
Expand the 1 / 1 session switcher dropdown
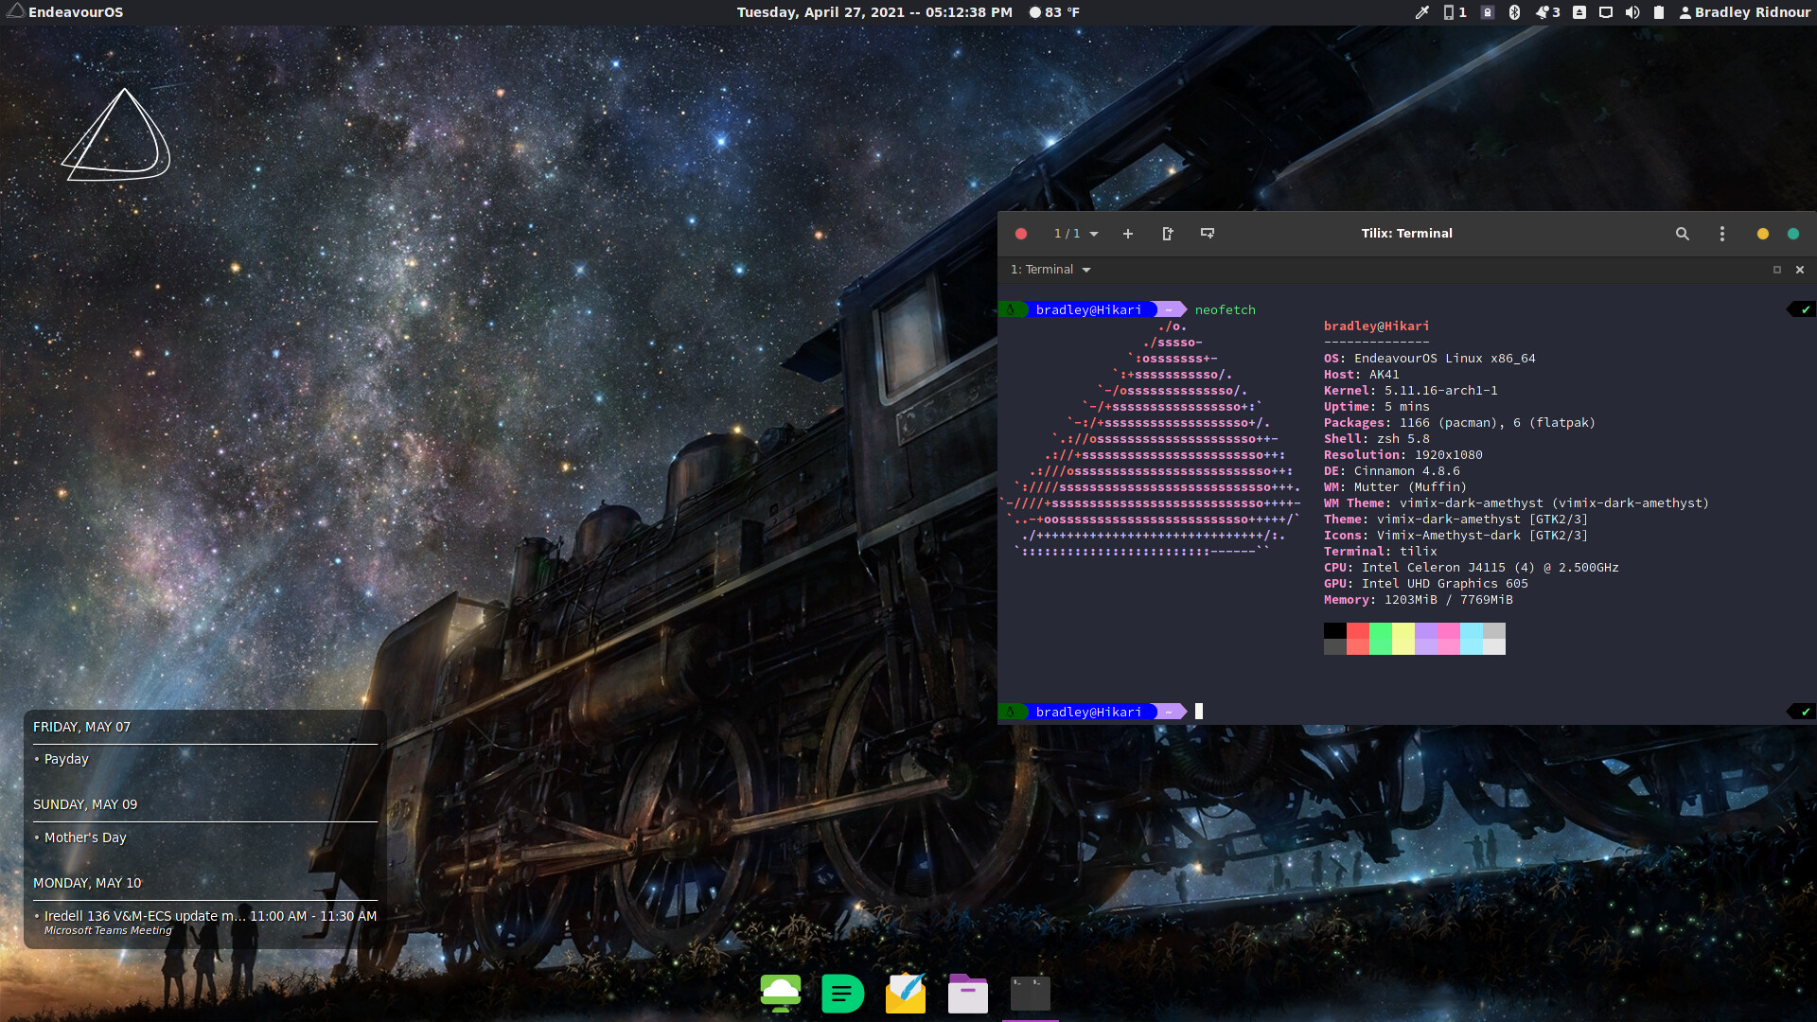[1076, 234]
